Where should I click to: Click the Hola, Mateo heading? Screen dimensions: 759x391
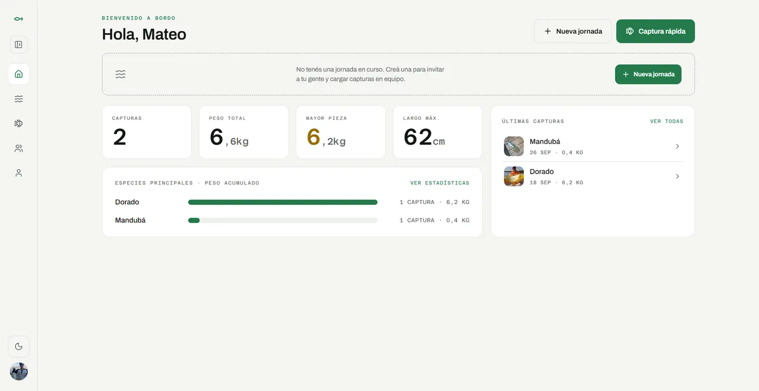144,34
